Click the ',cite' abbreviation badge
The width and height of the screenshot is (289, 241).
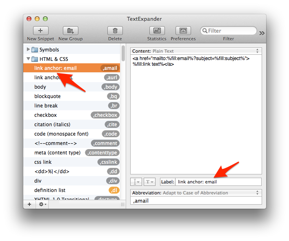[x=112, y=125]
